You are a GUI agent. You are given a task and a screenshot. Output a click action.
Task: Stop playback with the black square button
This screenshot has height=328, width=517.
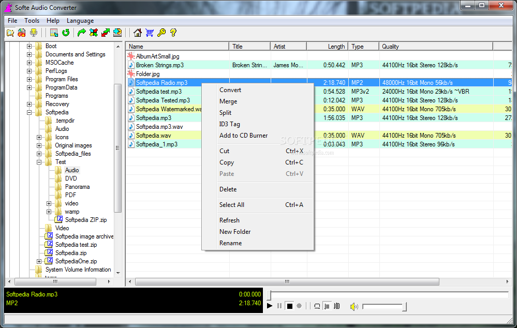pos(289,306)
